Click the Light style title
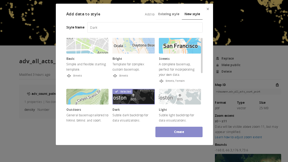Image resolution: width=288 pixels, height=162 pixels. [163, 110]
